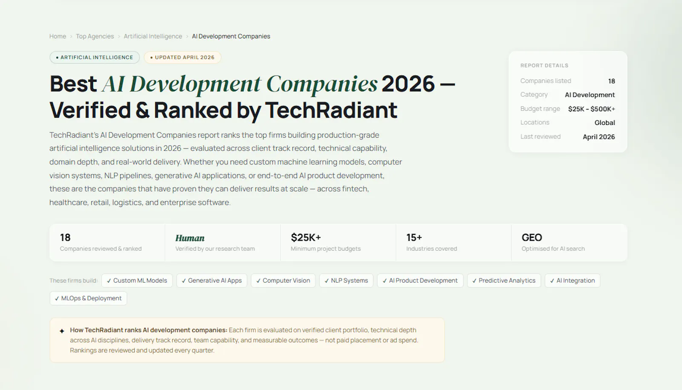Viewport: 682px width, 390px height.
Task: Click the 'REPORT DETAILS' heading
Action: pyautogui.click(x=544, y=66)
